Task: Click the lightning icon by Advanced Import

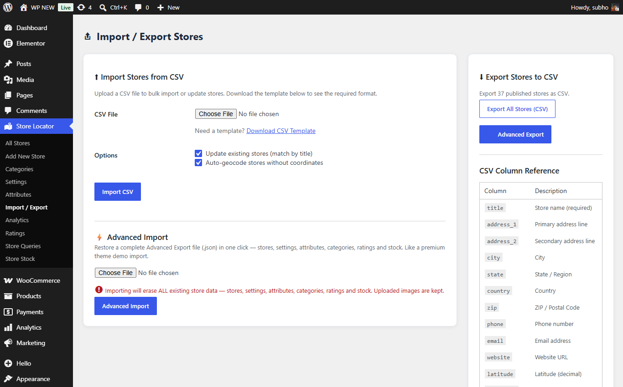Action: coord(99,237)
